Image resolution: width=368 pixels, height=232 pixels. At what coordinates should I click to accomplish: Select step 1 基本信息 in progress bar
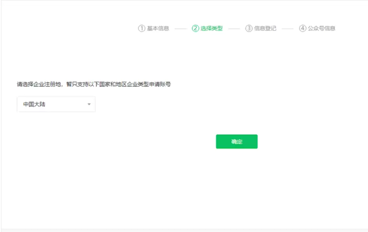click(x=154, y=28)
